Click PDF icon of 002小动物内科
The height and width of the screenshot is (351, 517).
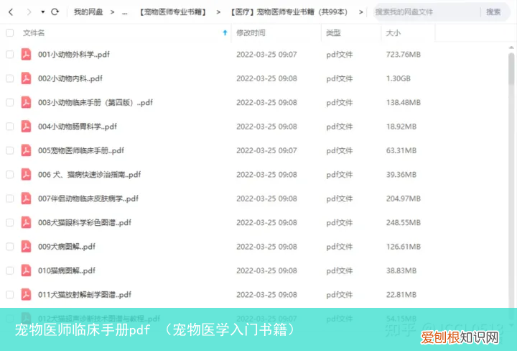(x=26, y=78)
